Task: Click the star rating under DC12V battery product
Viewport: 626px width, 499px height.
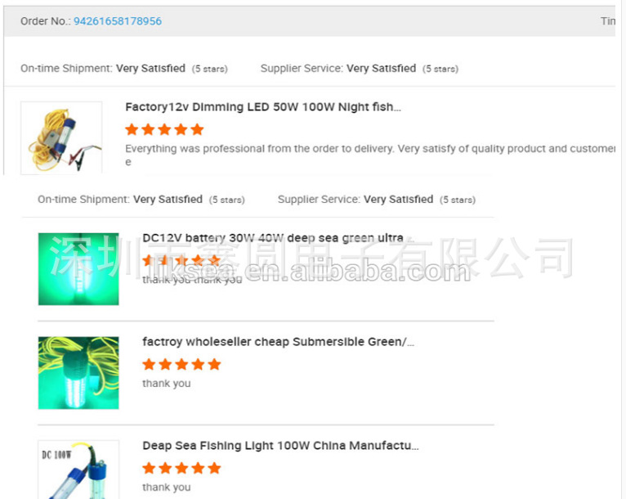Action: [x=181, y=260]
